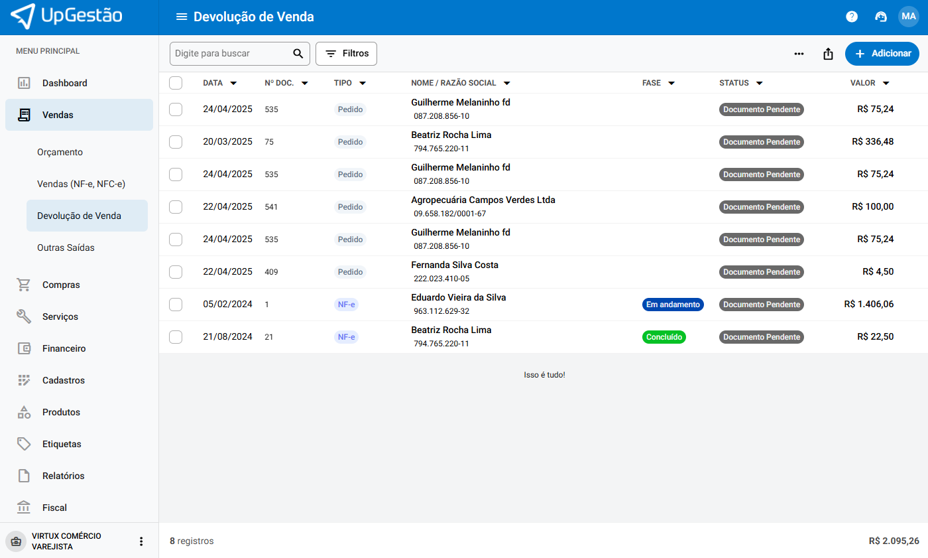The image size is (928, 558).
Task: Focus the 'Digite para buscar' search field
Action: pyautogui.click(x=230, y=54)
